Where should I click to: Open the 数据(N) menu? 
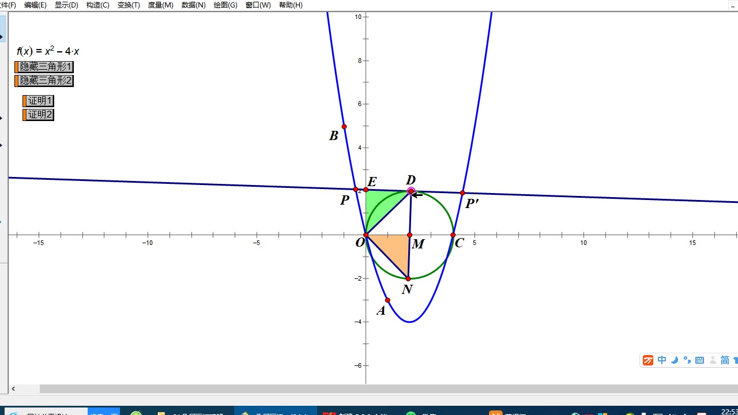(x=193, y=5)
